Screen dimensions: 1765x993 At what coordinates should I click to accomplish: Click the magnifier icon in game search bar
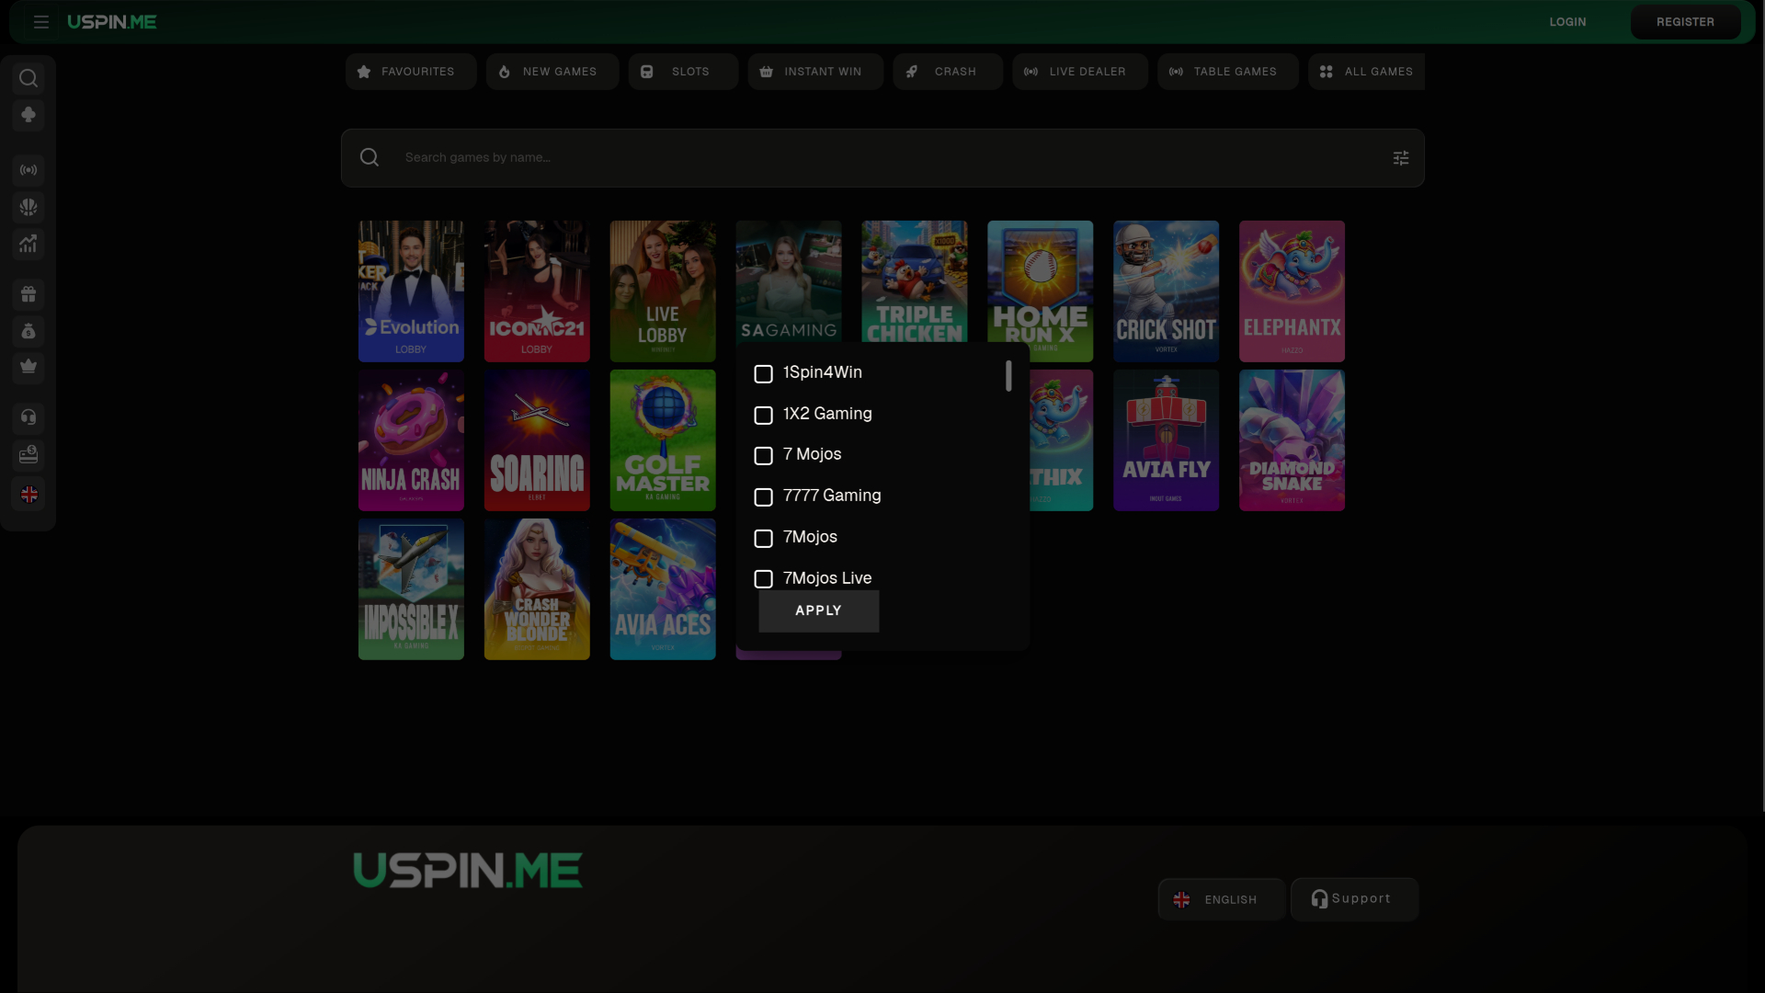pyautogui.click(x=370, y=157)
